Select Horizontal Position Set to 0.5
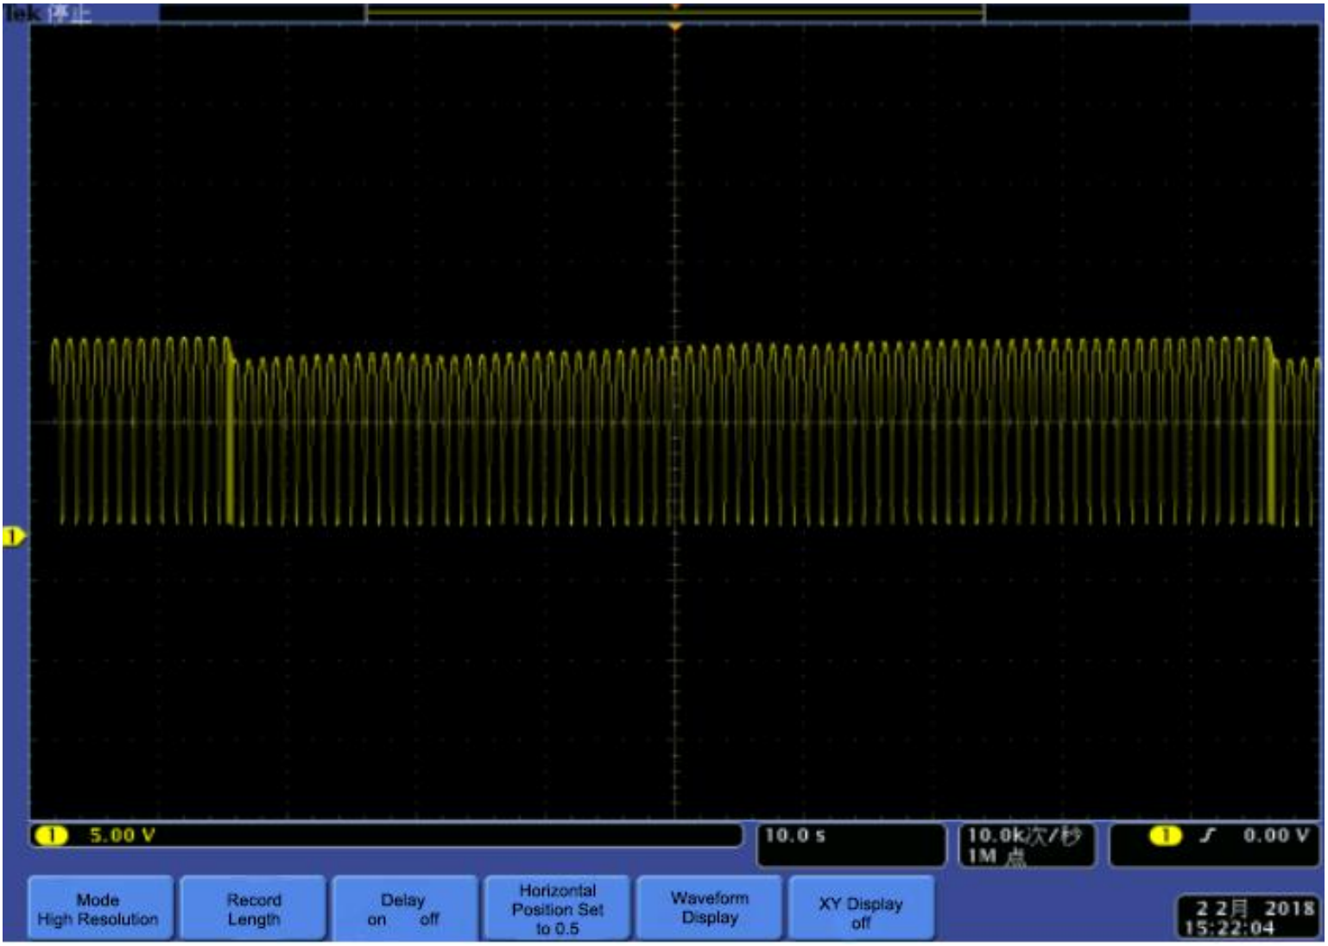Screen dimensions: 1328x946 pyautogui.click(x=558, y=909)
